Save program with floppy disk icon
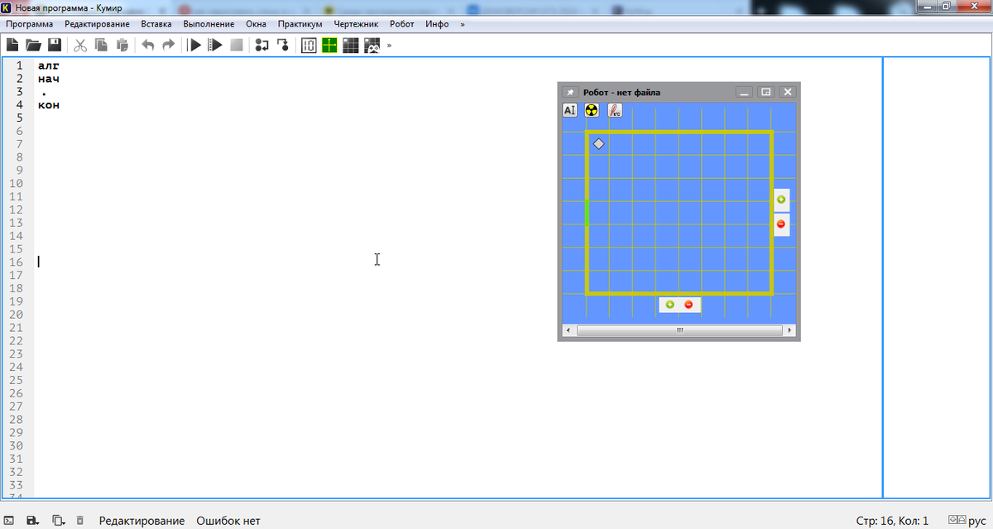This screenshot has height=529, width=993. (x=55, y=45)
